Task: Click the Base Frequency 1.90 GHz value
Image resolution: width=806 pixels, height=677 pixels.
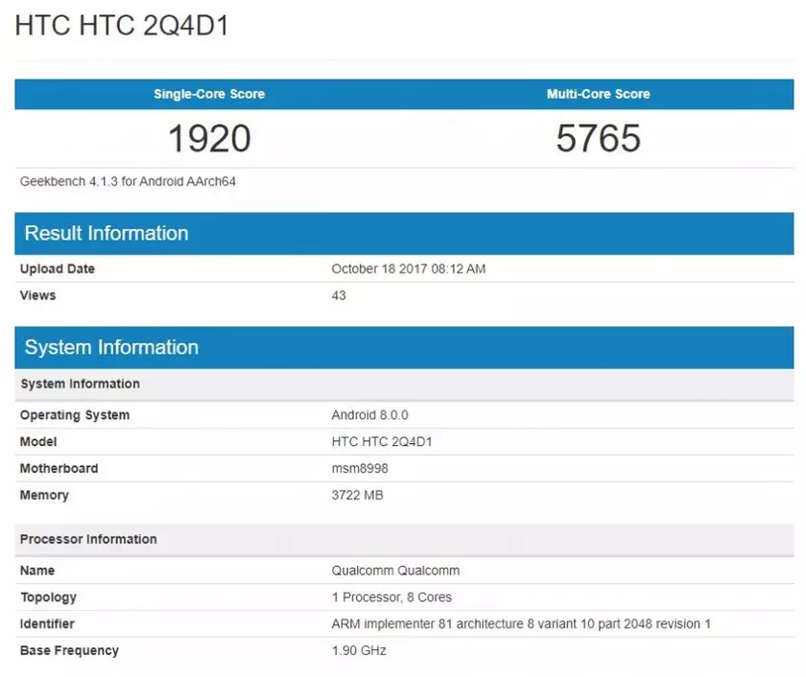Action: [358, 650]
